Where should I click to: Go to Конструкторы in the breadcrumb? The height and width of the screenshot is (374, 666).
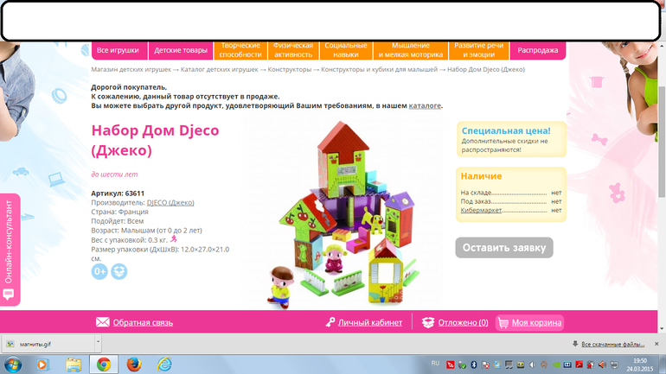coord(290,69)
